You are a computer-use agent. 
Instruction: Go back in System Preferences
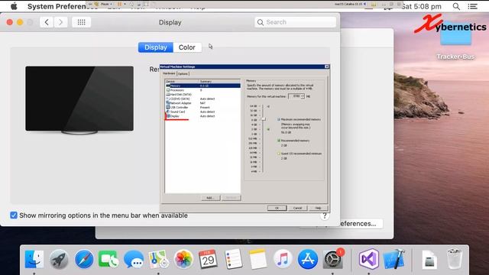pyautogui.click(x=47, y=22)
